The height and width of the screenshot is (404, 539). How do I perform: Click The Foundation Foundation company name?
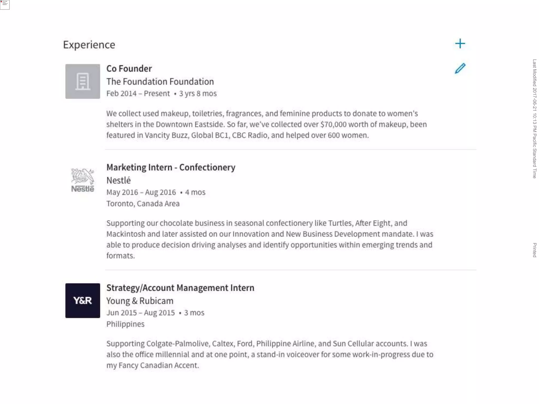(x=160, y=82)
